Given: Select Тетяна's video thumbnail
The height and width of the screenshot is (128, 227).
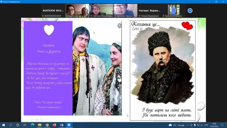Looking at the screenshot, I should click(x=77, y=11).
